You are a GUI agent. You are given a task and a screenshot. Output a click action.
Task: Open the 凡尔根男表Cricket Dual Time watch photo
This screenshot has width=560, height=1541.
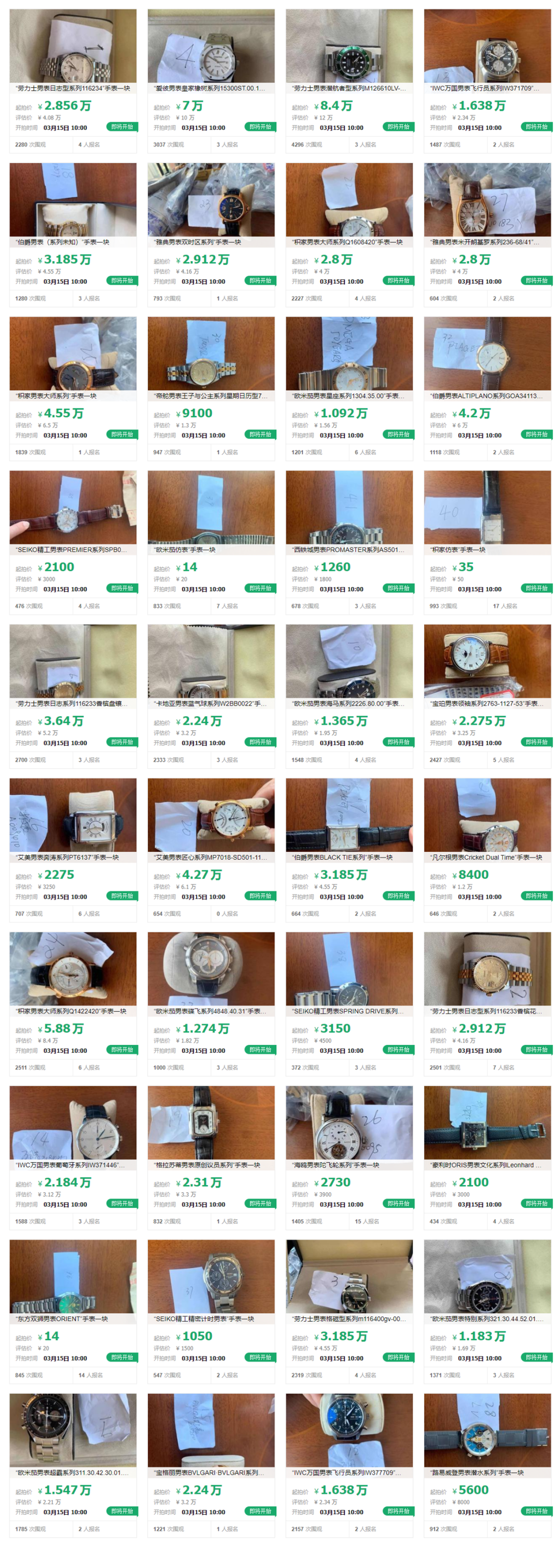click(x=487, y=815)
